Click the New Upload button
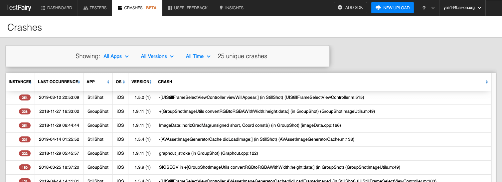The width and height of the screenshot is (502, 182). pos(392,8)
